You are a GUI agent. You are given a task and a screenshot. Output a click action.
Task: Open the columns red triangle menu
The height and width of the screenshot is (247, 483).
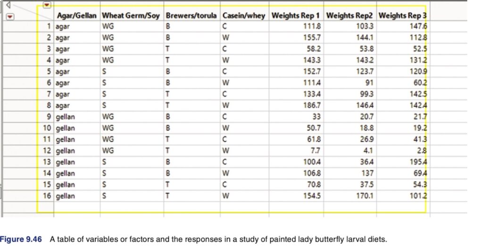coord(46,5)
